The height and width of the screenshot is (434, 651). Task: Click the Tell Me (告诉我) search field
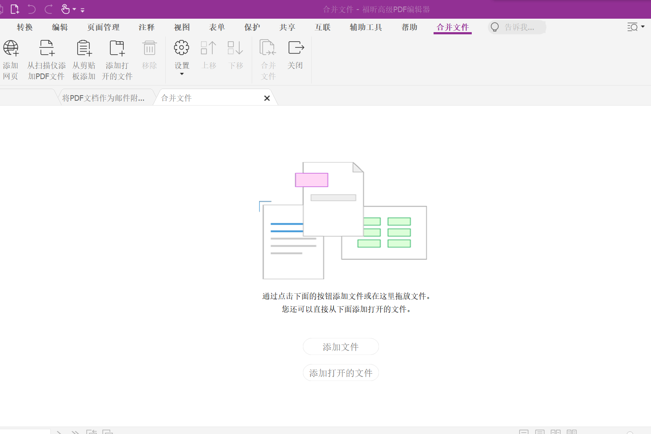pyautogui.click(x=519, y=27)
